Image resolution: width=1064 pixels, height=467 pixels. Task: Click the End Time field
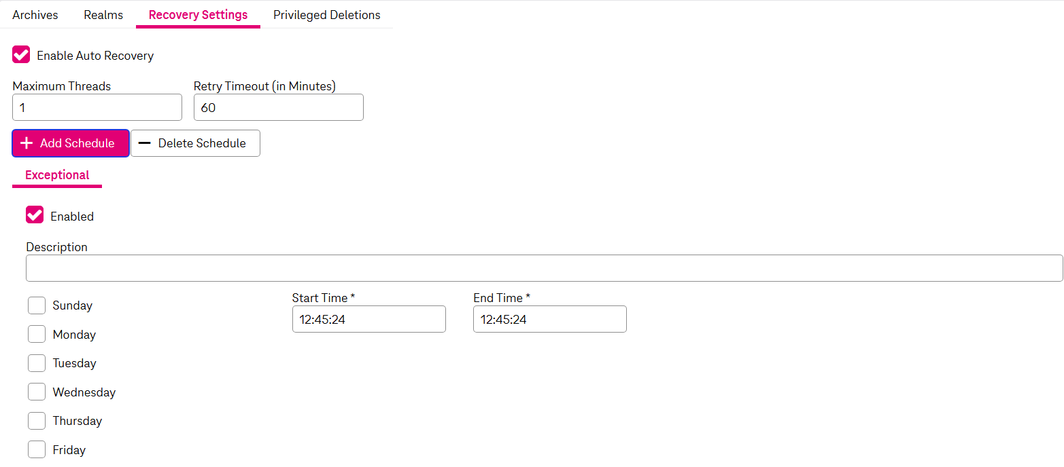(549, 319)
